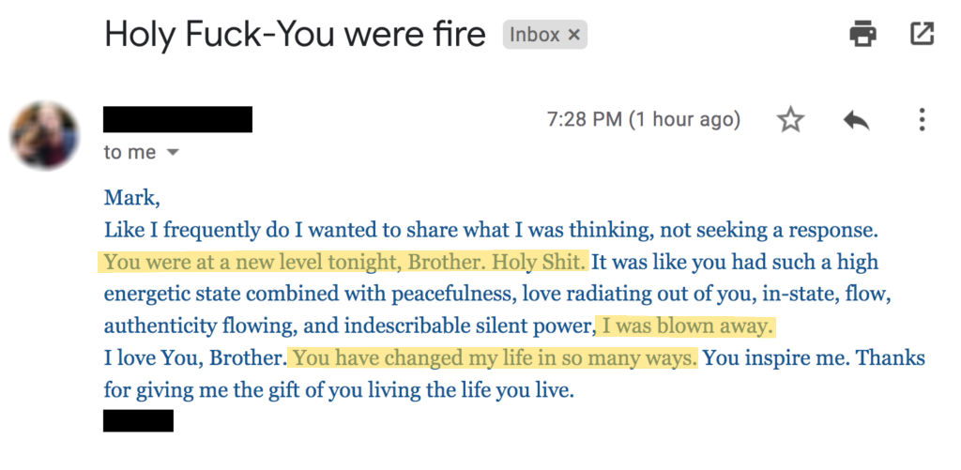Click the 7:28 PM timestamp
This screenshot has width=961, height=470.
[x=643, y=120]
